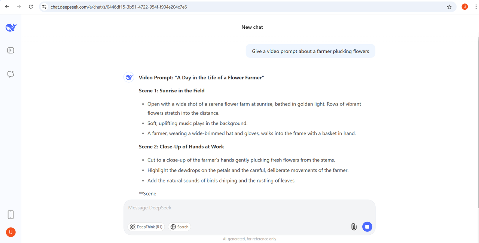
Task: Stop the response generation
Action: [x=367, y=227]
